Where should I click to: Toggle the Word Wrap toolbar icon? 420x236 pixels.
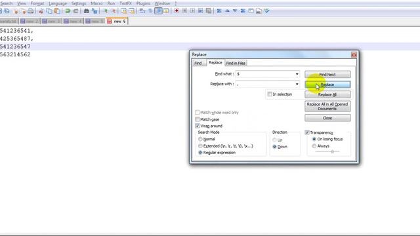142,11
